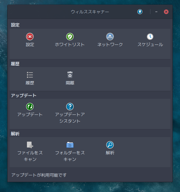Click the green アップデート refresh icon

pyautogui.click(x=30, y=107)
